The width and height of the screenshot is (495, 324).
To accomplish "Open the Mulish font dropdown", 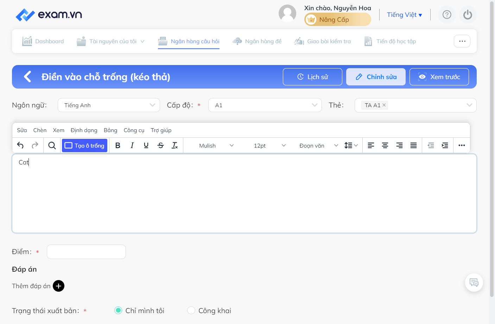I will point(216,145).
